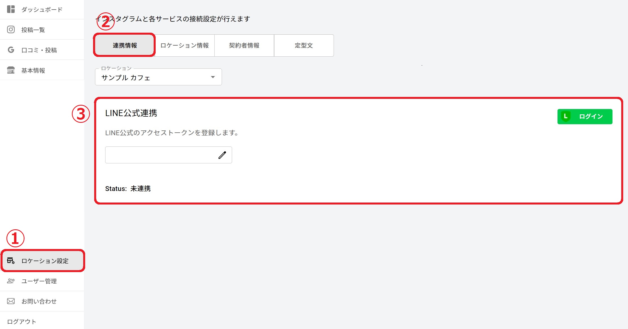Click the Instagram icon beside 投稿一覧

coord(11,30)
